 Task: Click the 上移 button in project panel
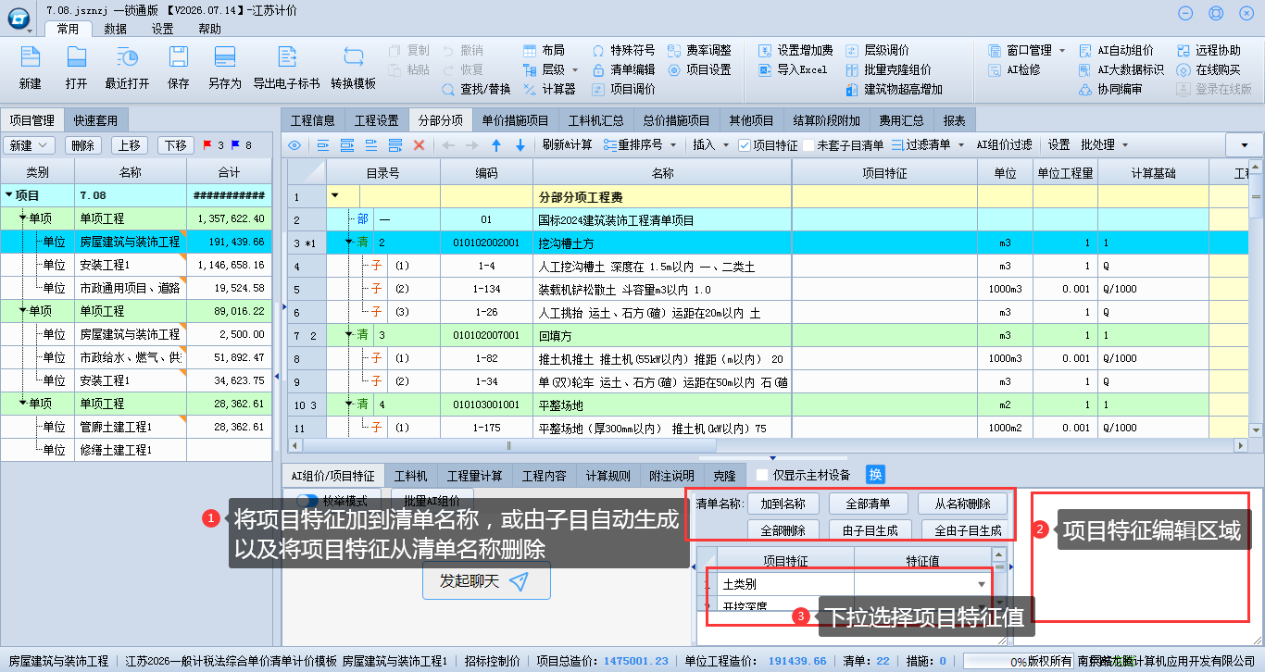pos(131,145)
